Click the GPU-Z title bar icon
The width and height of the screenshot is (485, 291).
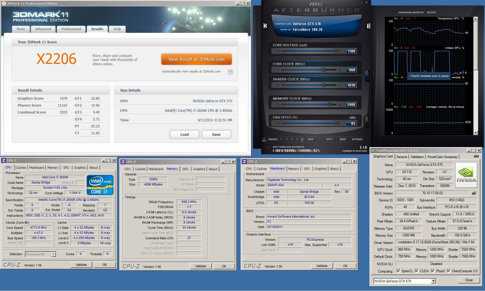pyautogui.click(x=373, y=151)
